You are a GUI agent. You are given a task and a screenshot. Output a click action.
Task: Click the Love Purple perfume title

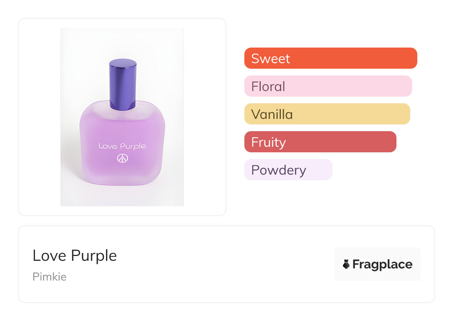(75, 256)
